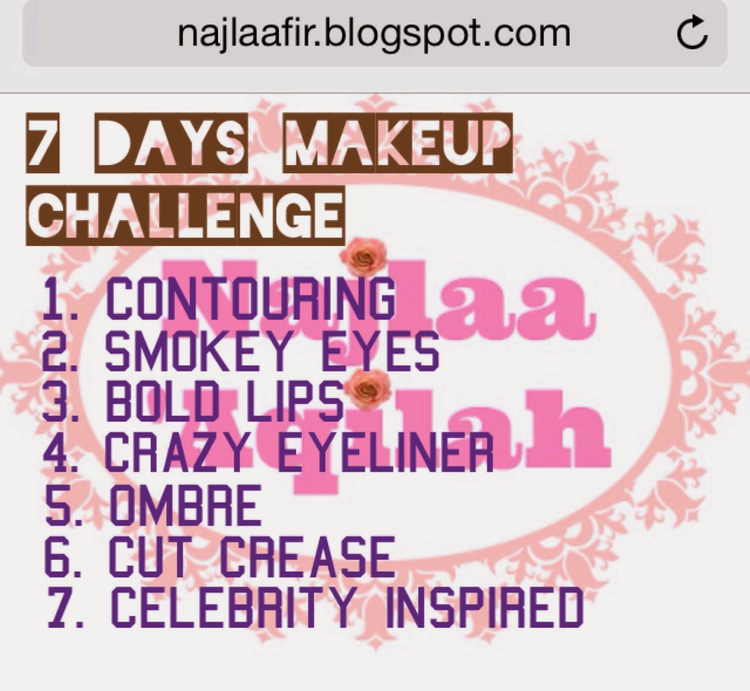750x691 pixels.
Task: Choose list item 4 Crazy Eyeliner
Action: click(x=268, y=452)
